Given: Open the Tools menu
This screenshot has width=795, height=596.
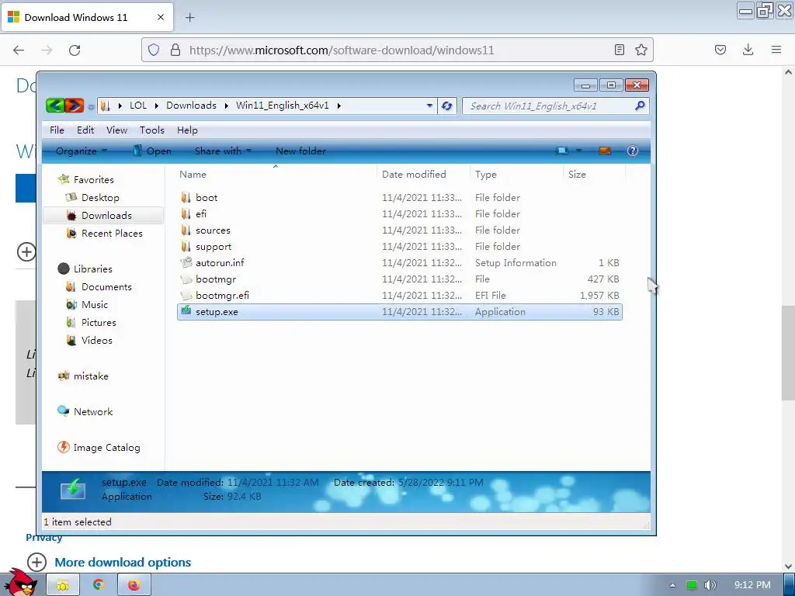Looking at the screenshot, I should 152,130.
